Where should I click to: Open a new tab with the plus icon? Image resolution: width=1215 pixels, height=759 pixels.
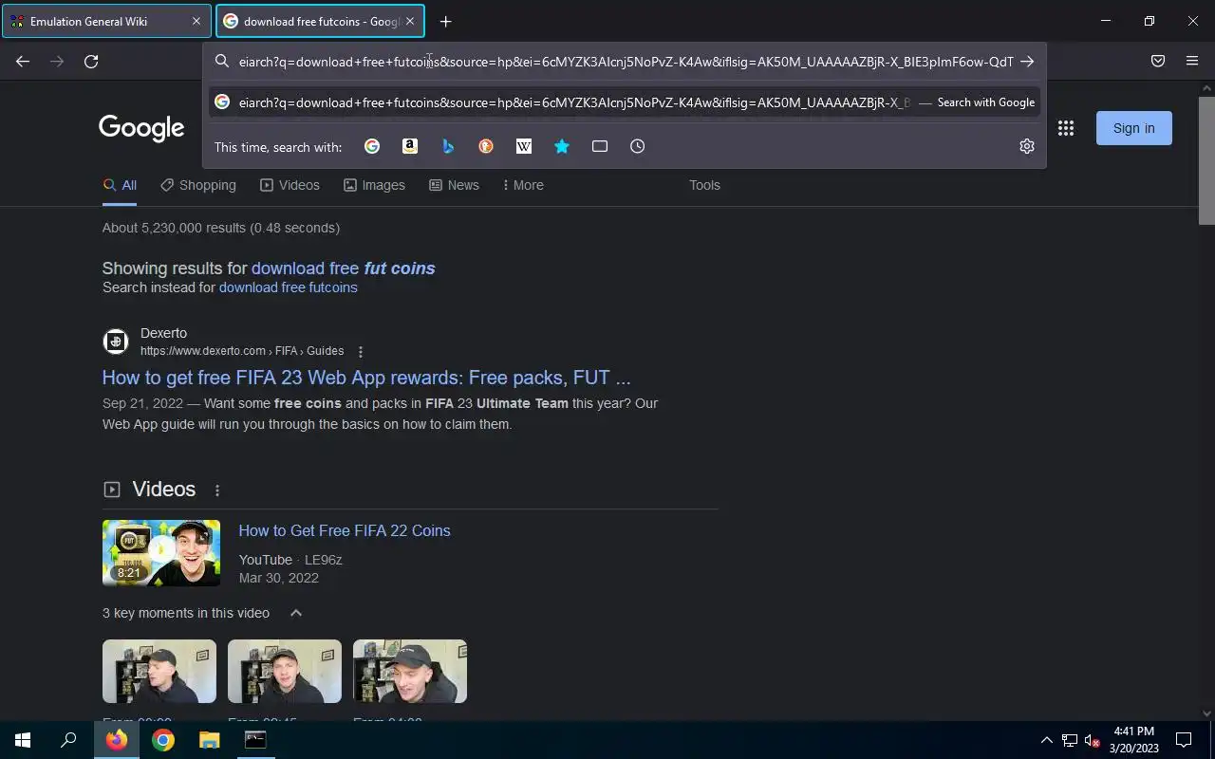click(445, 21)
